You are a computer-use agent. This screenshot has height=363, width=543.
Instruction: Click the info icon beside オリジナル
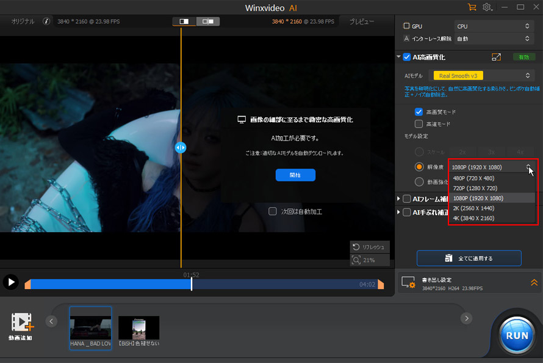click(46, 21)
